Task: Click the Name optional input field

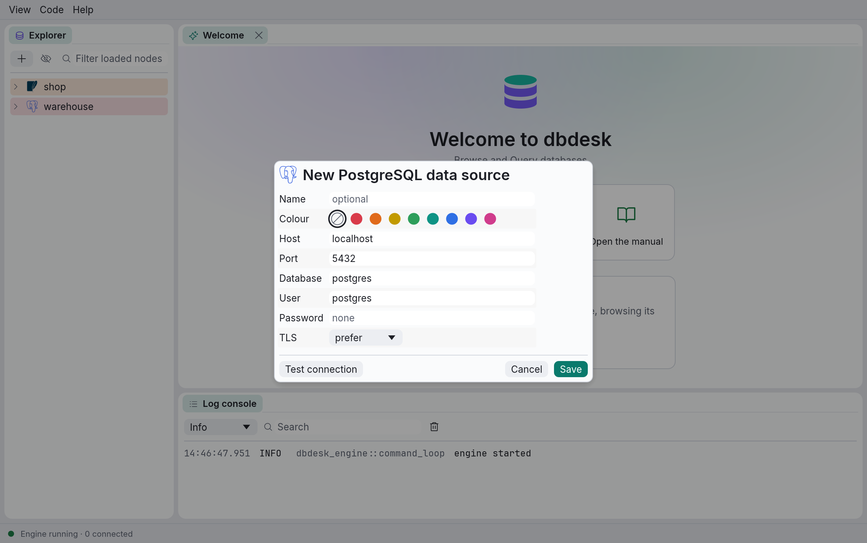Action: tap(432, 199)
